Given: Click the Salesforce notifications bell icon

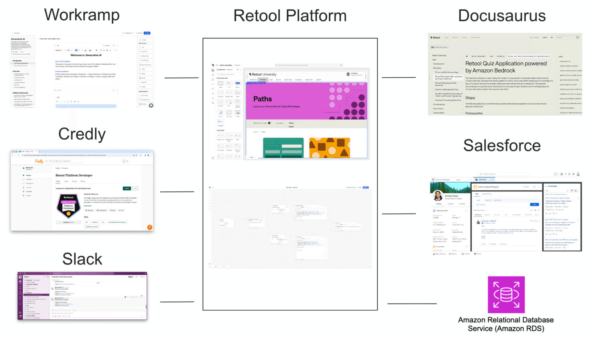Looking at the screenshot, I should (573, 174).
